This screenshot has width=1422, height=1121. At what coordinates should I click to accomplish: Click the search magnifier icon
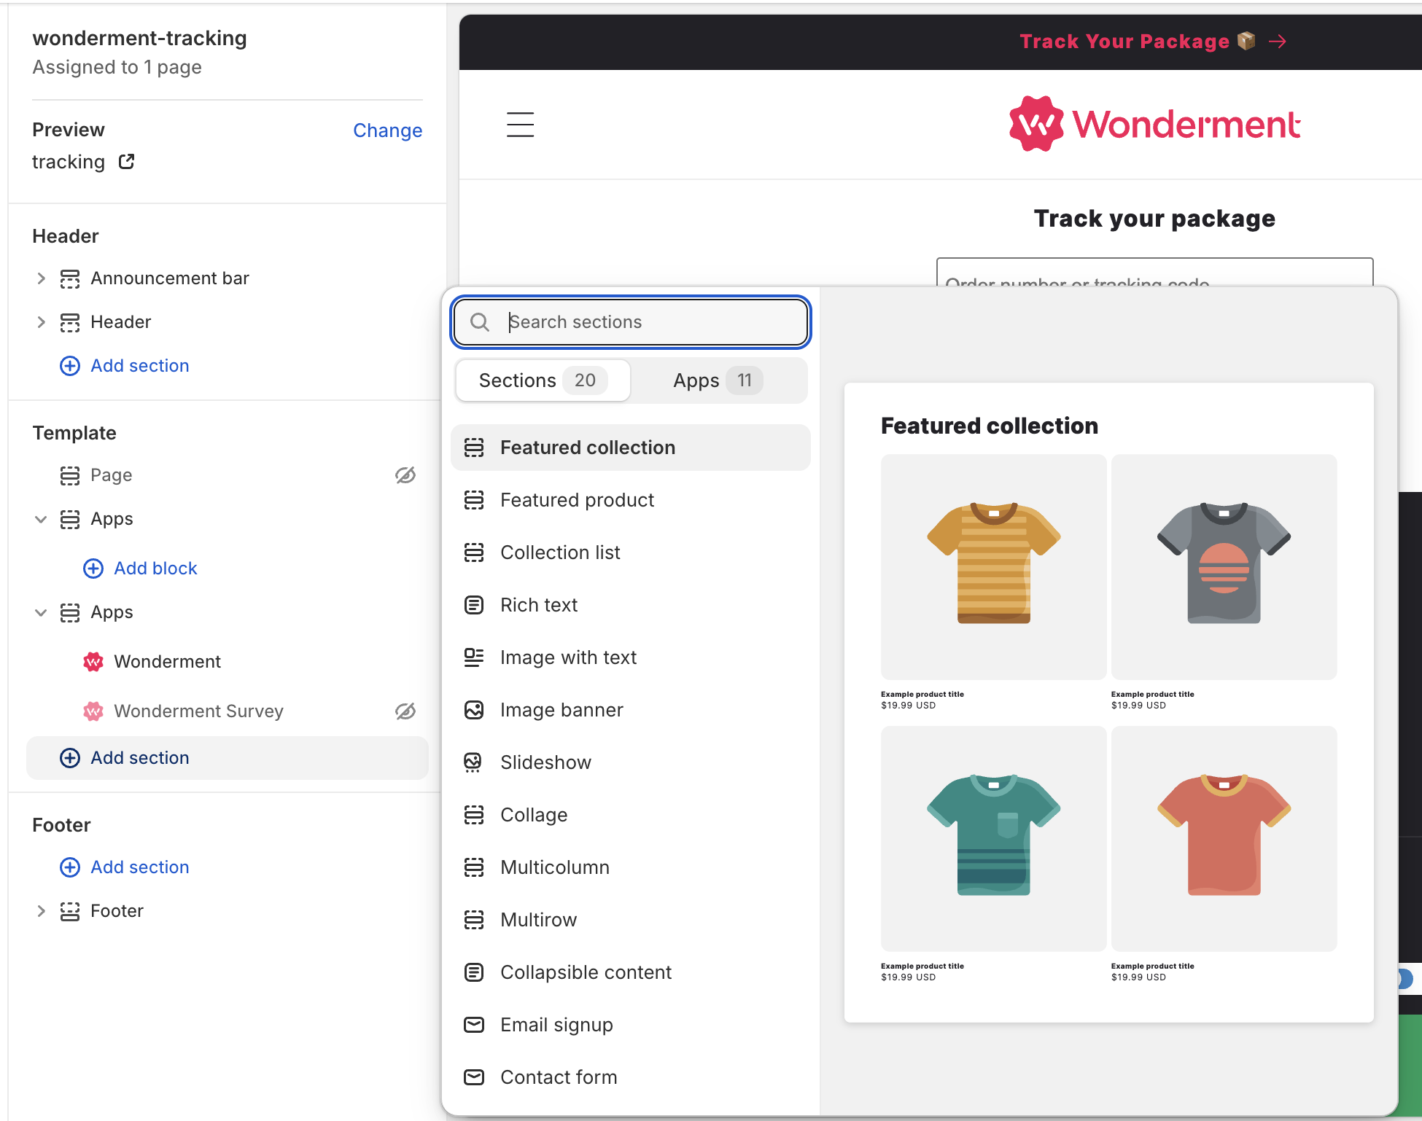coord(480,322)
